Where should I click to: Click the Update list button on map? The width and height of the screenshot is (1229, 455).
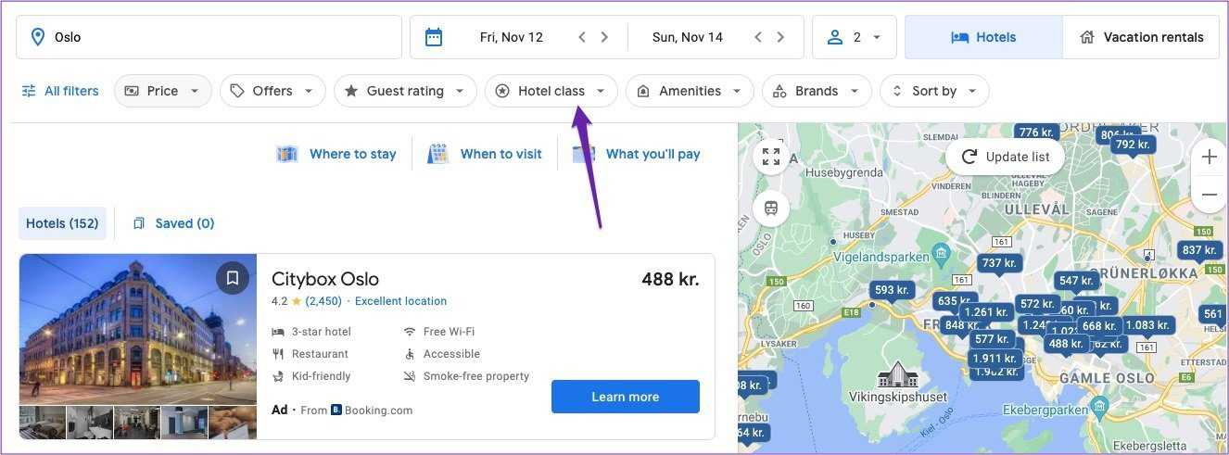coord(1006,157)
